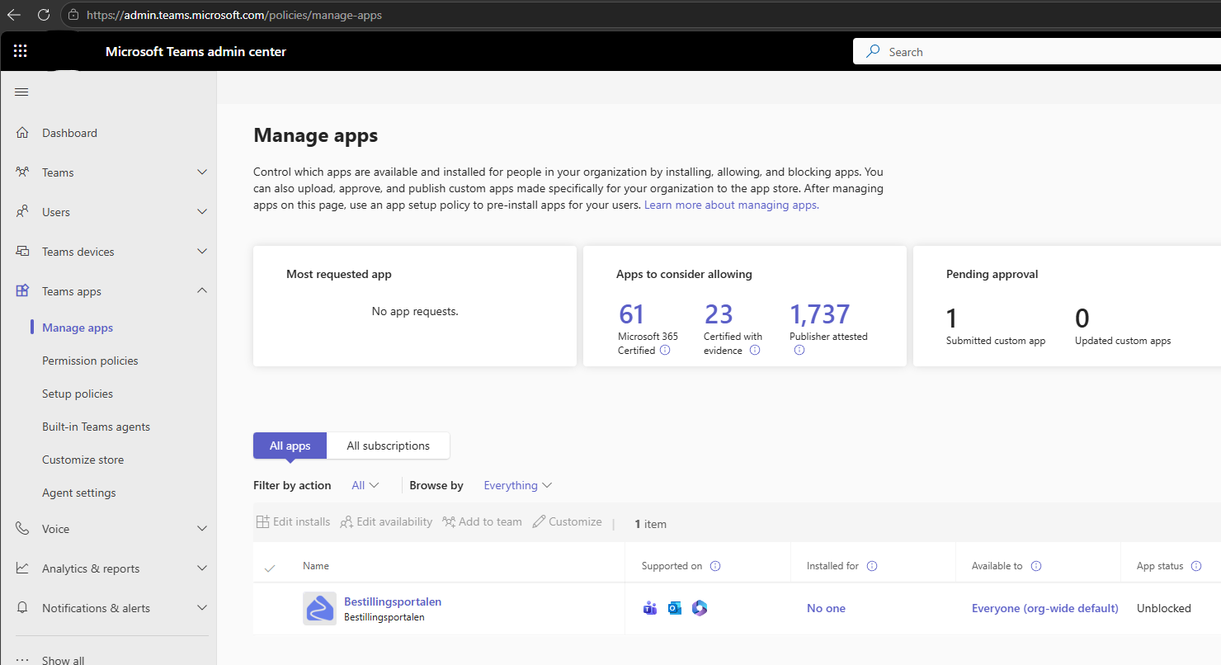Click the 1,737 Publisher attested count
The image size is (1221, 665).
pyautogui.click(x=820, y=314)
